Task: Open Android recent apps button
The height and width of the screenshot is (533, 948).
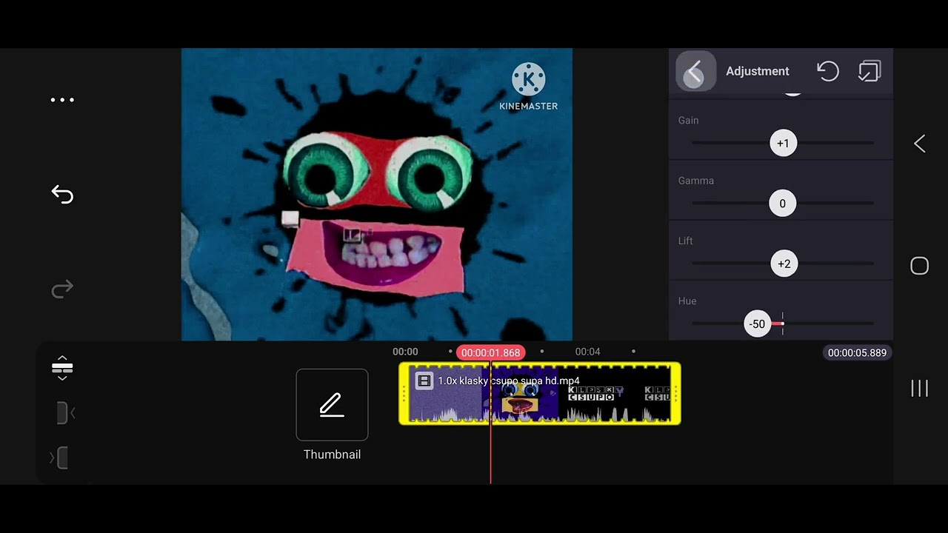Action: coord(919,388)
